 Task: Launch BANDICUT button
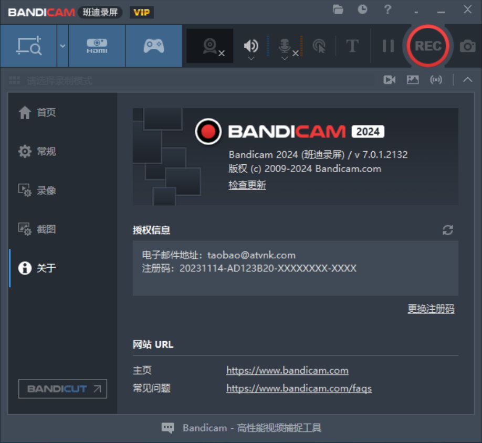pyautogui.click(x=62, y=388)
